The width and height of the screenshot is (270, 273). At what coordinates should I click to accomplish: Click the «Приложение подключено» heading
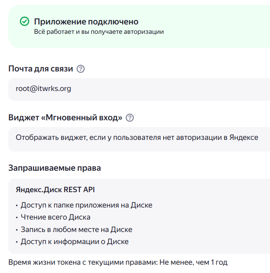click(86, 21)
